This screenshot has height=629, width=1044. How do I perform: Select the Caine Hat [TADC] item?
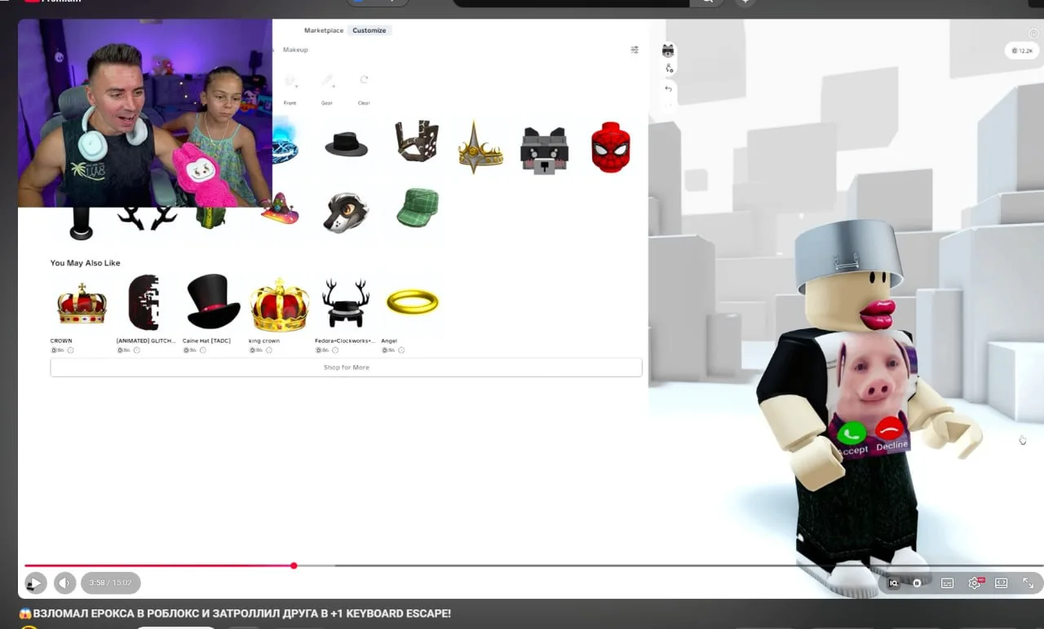click(214, 301)
